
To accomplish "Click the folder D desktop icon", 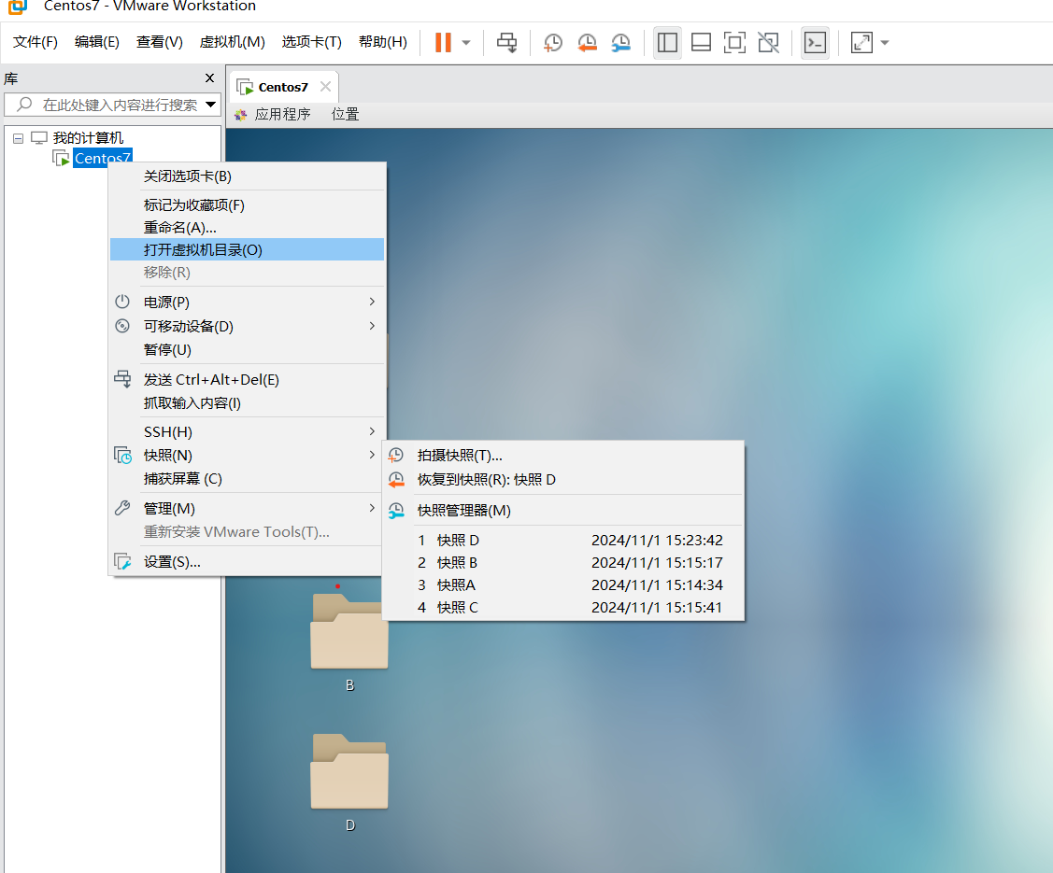I will pyautogui.click(x=349, y=781).
